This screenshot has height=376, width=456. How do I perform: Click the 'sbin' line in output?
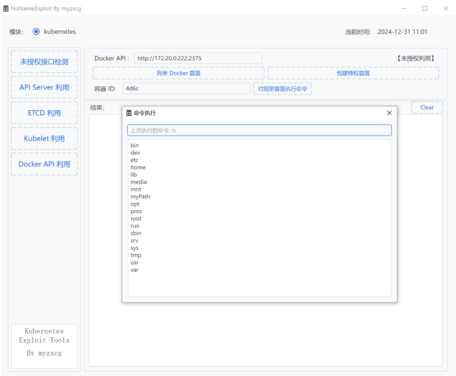point(136,233)
